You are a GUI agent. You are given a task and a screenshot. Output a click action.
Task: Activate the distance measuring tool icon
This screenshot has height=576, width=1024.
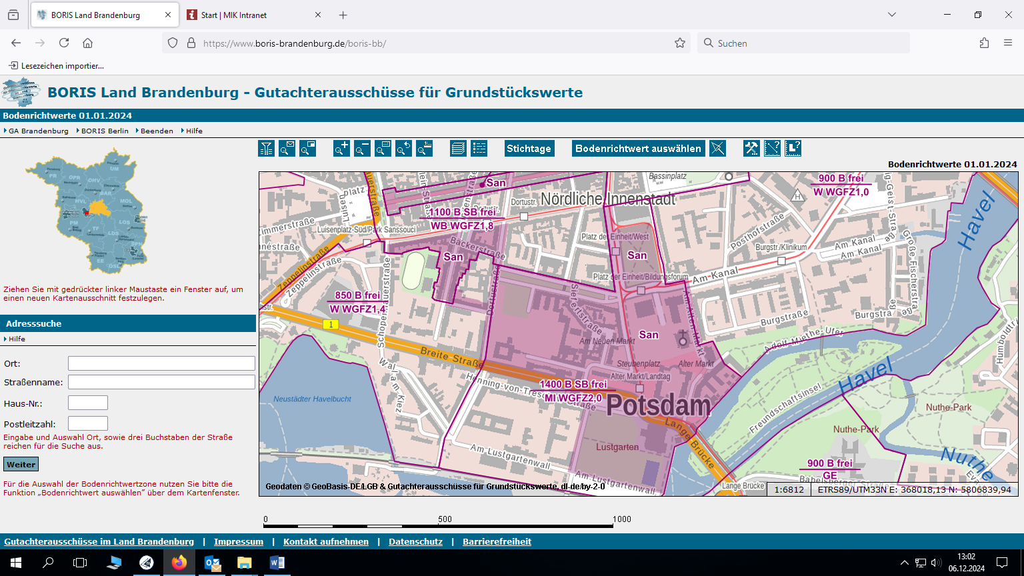pos(772,148)
